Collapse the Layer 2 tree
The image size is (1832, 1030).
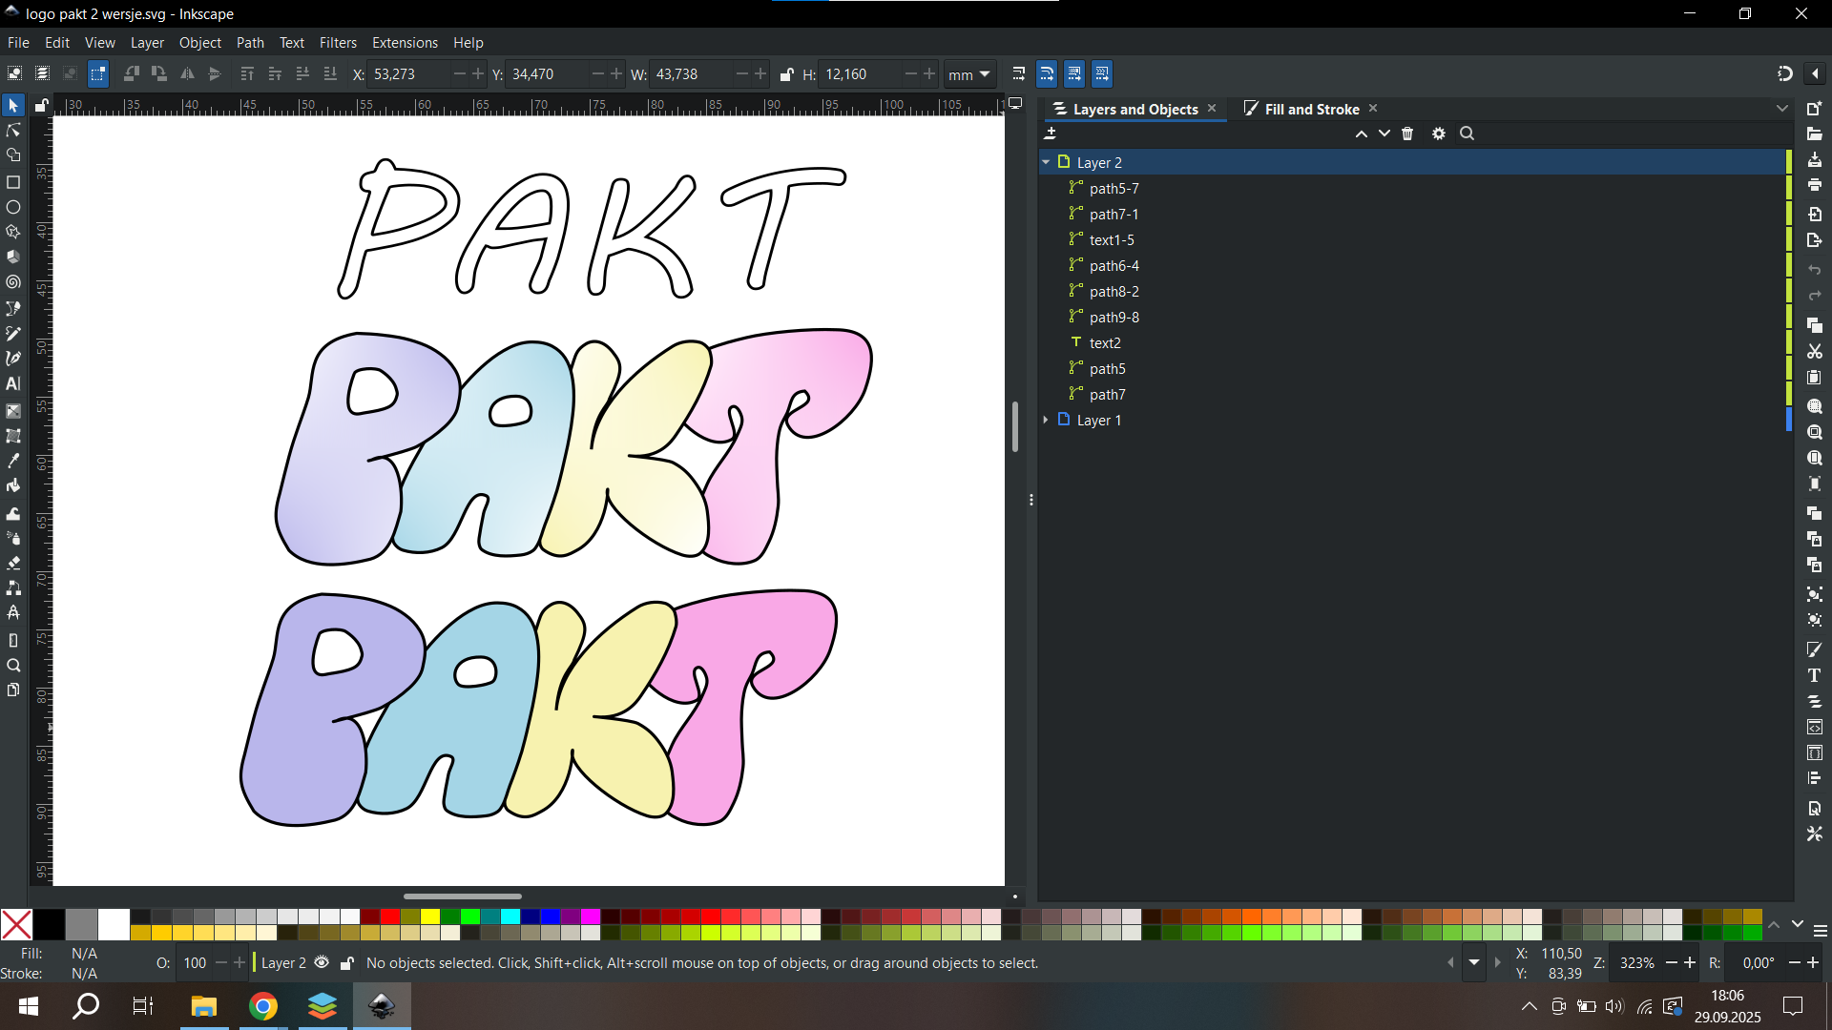coord(1046,162)
